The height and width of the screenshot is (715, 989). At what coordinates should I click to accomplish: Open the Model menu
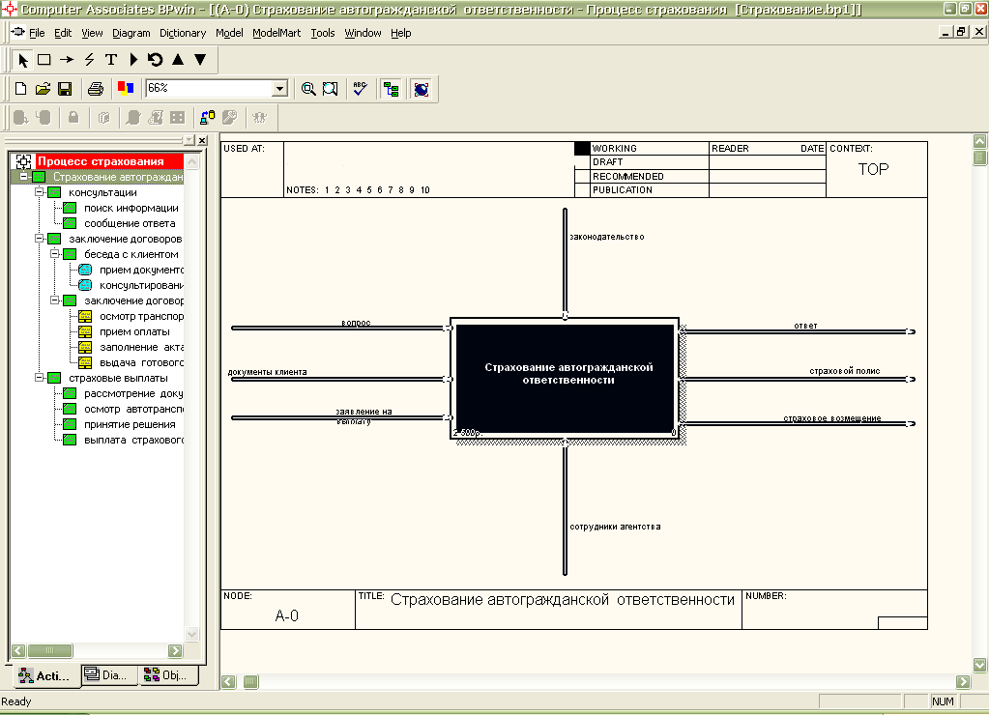tap(229, 33)
